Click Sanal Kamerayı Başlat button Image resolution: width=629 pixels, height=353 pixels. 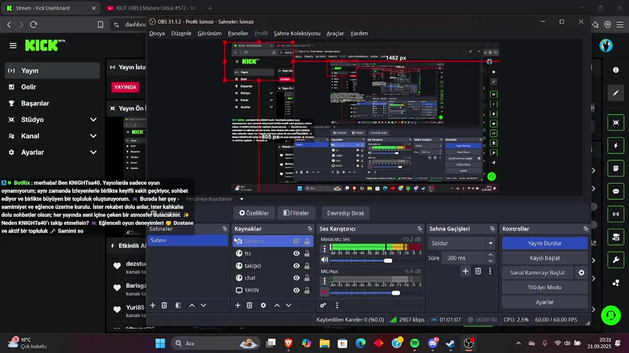pyautogui.click(x=537, y=273)
